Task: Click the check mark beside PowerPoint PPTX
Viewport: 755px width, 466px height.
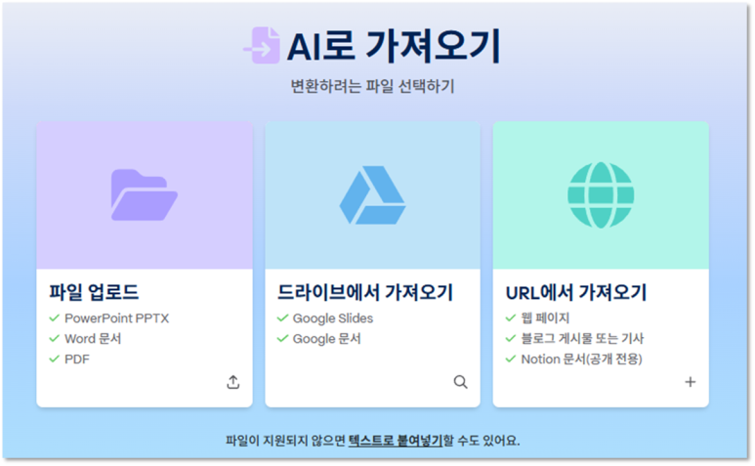Action: (55, 318)
